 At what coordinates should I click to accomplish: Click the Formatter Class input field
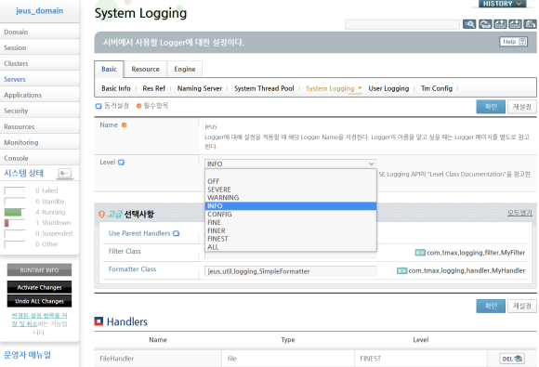(291, 271)
